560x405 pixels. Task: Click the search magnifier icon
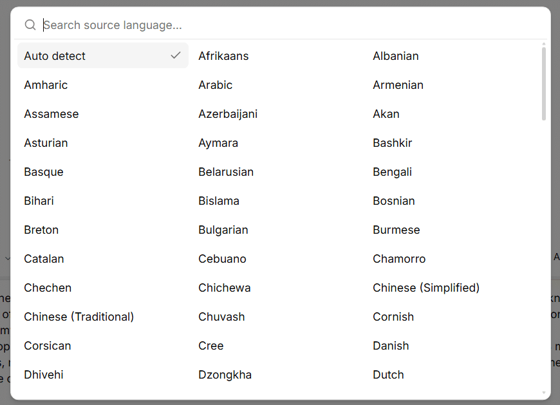(30, 25)
